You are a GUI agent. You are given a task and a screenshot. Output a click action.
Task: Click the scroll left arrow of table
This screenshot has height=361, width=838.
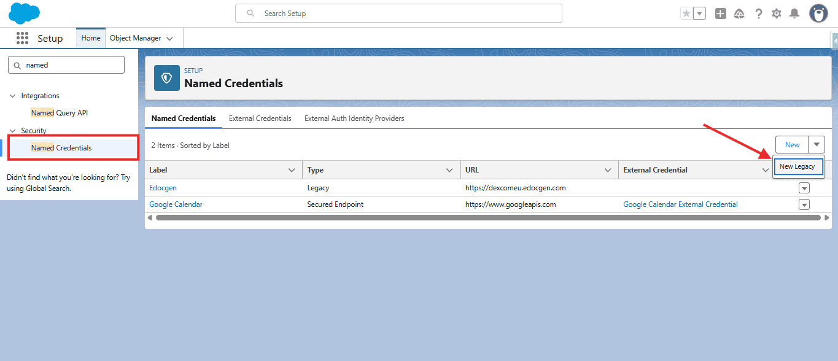(150, 217)
